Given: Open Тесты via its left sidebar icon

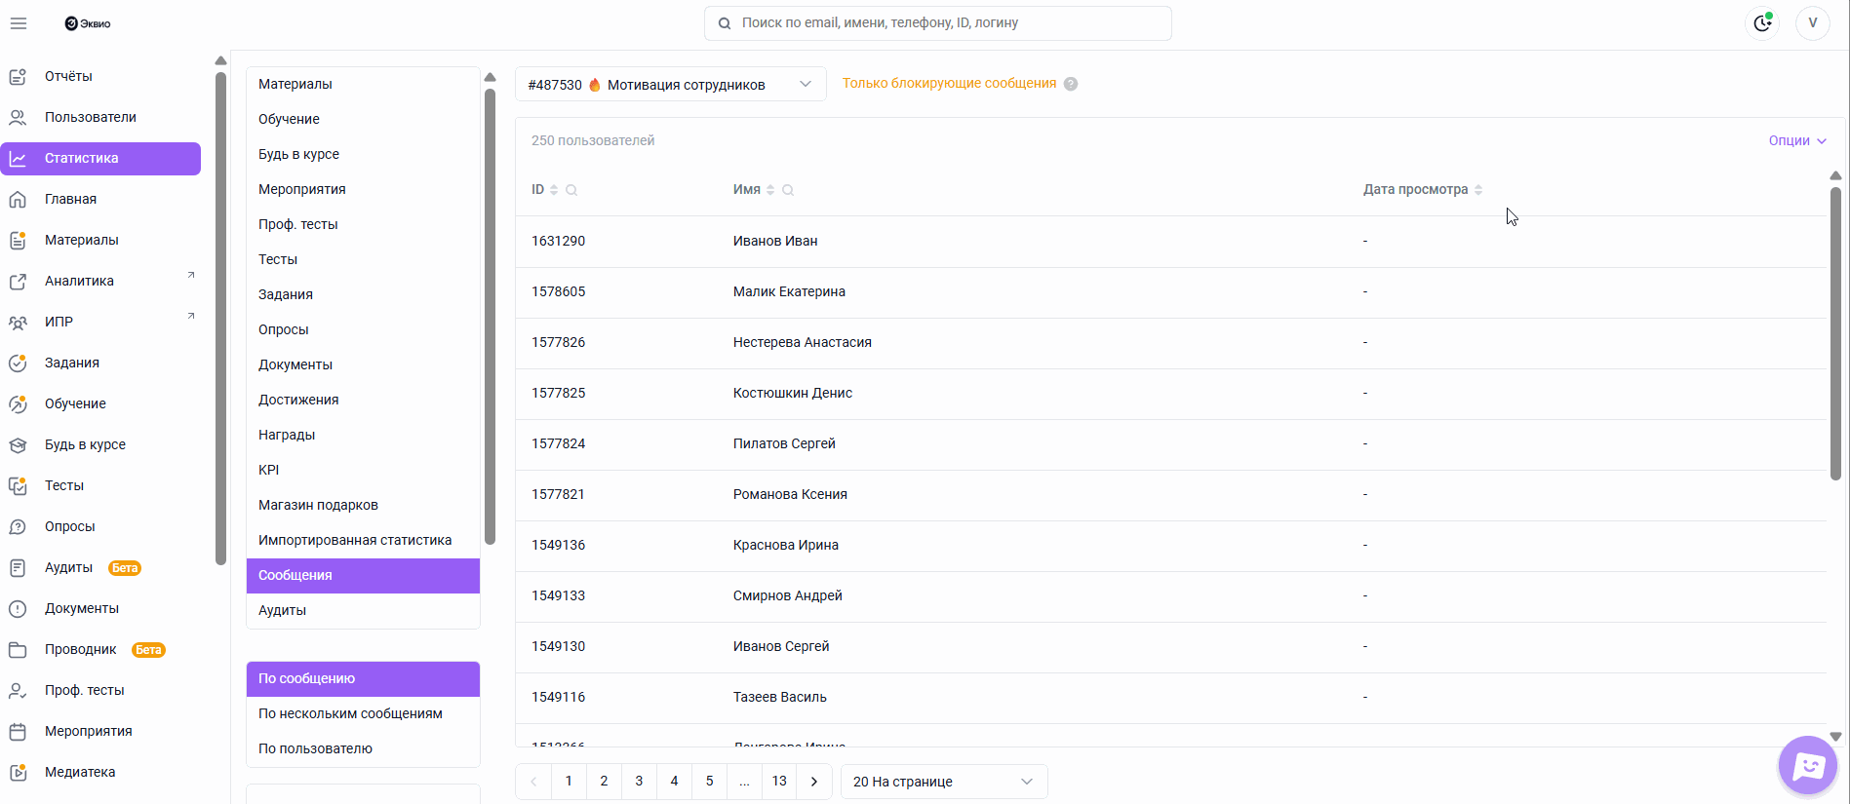Looking at the screenshot, I should tap(18, 485).
